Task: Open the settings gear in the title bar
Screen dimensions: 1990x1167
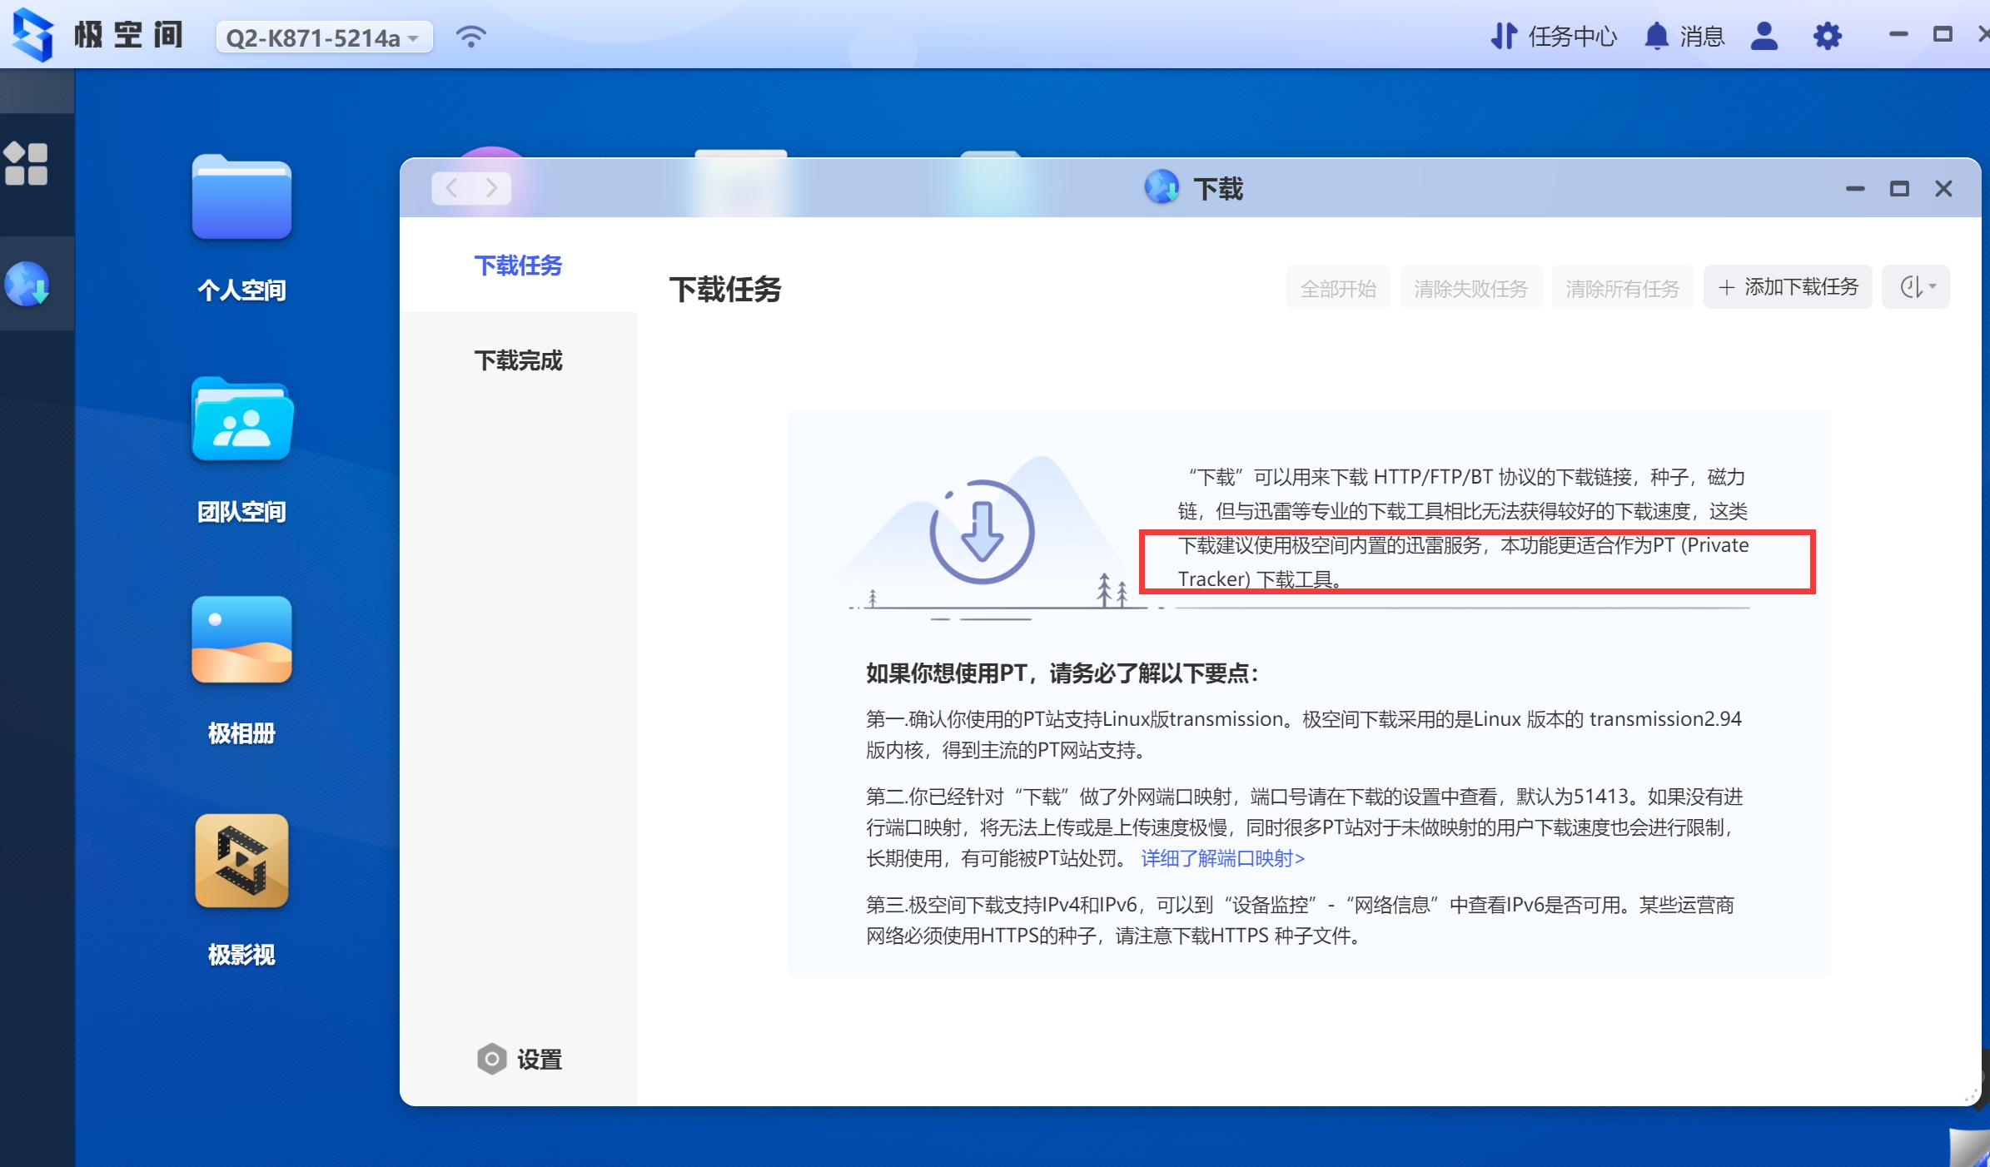Action: click(1828, 37)
